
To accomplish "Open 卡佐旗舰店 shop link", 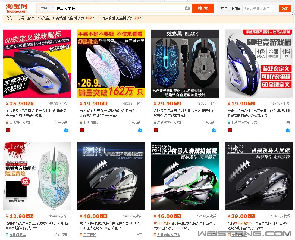I will tap(92, 122).
